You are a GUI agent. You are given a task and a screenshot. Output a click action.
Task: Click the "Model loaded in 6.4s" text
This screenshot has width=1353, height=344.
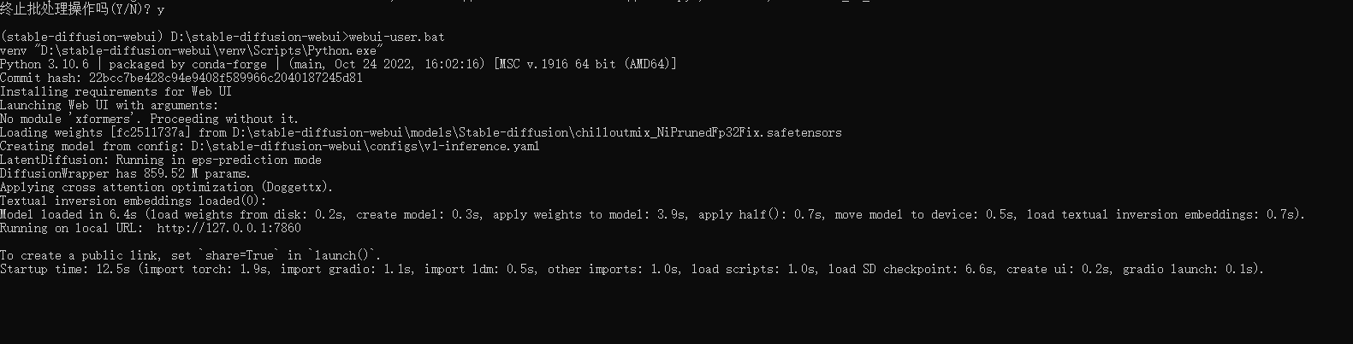pyautogui.click(x=68, y=214)
